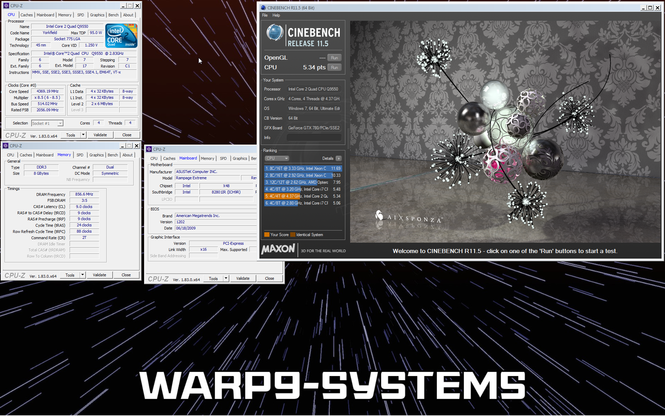The image size is (665, 416).
Task: Open the About tab in Memory CPU-Z window
Action: tap(127, 155)
